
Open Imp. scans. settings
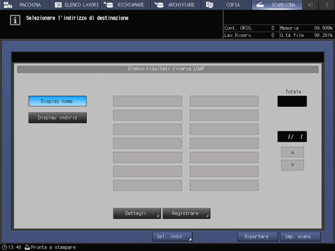coord(300,237)
